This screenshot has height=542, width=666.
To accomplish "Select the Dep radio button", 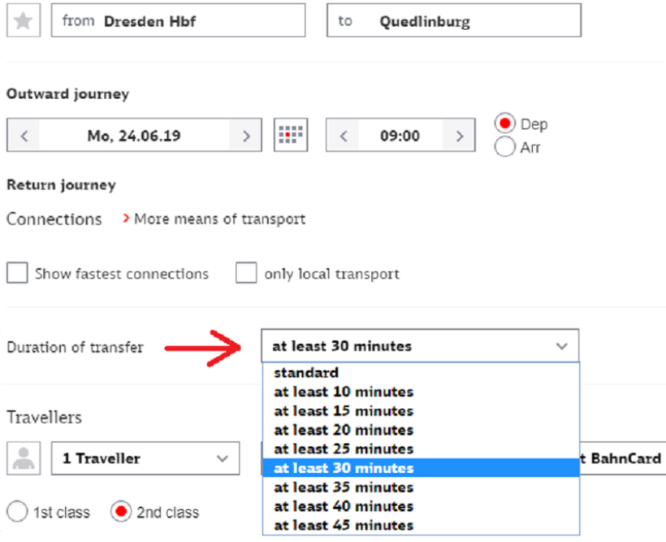I will pyautogui.click(x=505, y=124).
